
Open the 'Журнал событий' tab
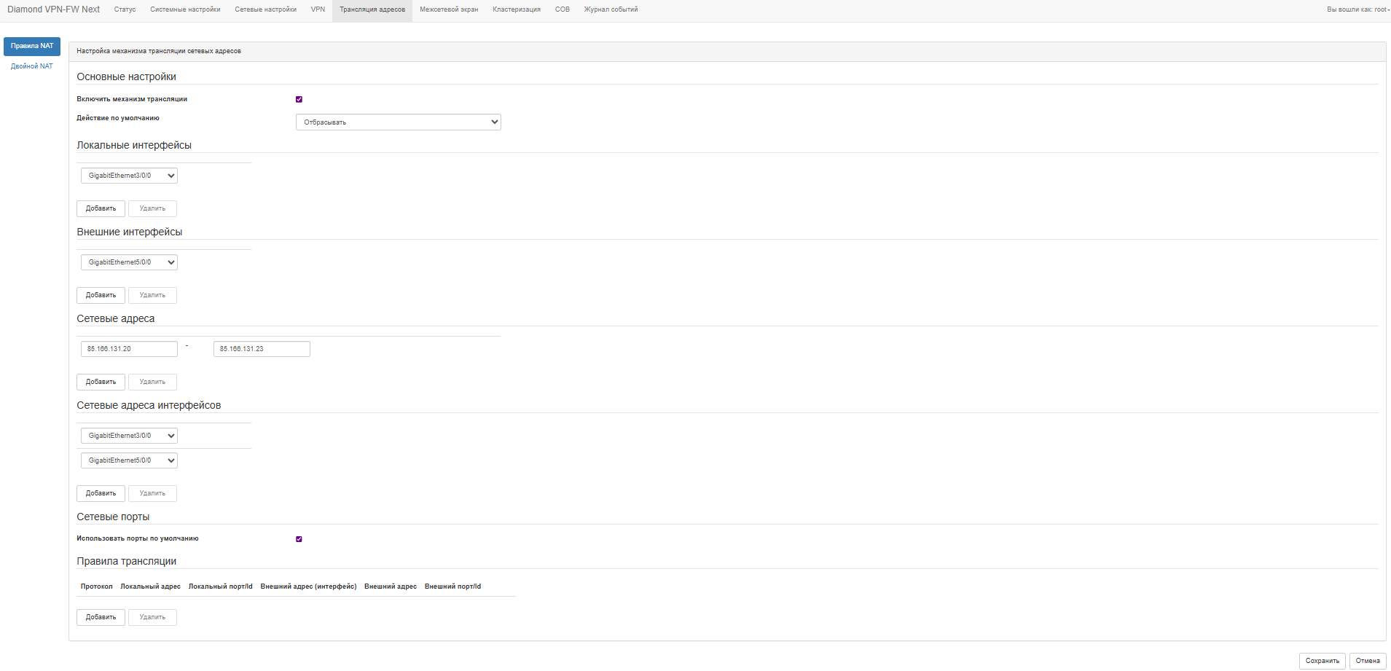coord(611,9)
